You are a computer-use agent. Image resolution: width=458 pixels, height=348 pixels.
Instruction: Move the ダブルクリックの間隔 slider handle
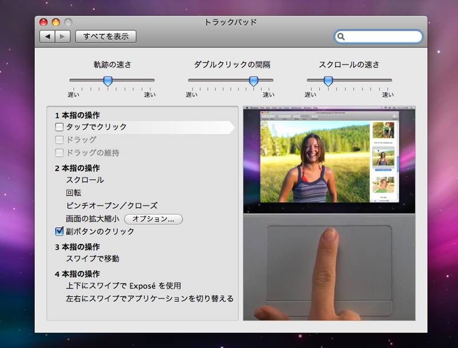point(252,81)
